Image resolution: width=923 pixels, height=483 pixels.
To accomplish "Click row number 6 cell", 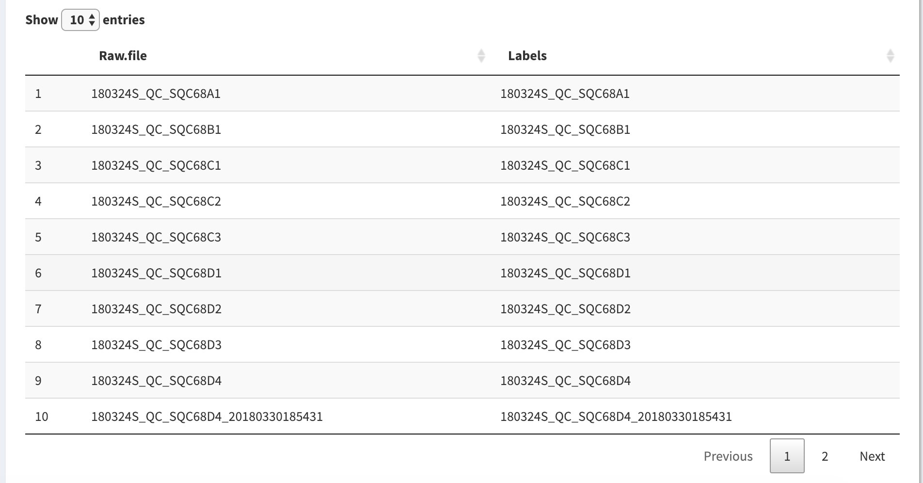I will click(x=38, y=273).
